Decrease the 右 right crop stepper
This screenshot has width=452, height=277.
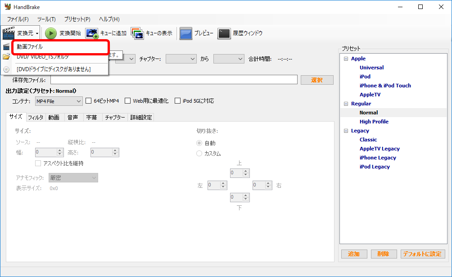click(268, 187)
